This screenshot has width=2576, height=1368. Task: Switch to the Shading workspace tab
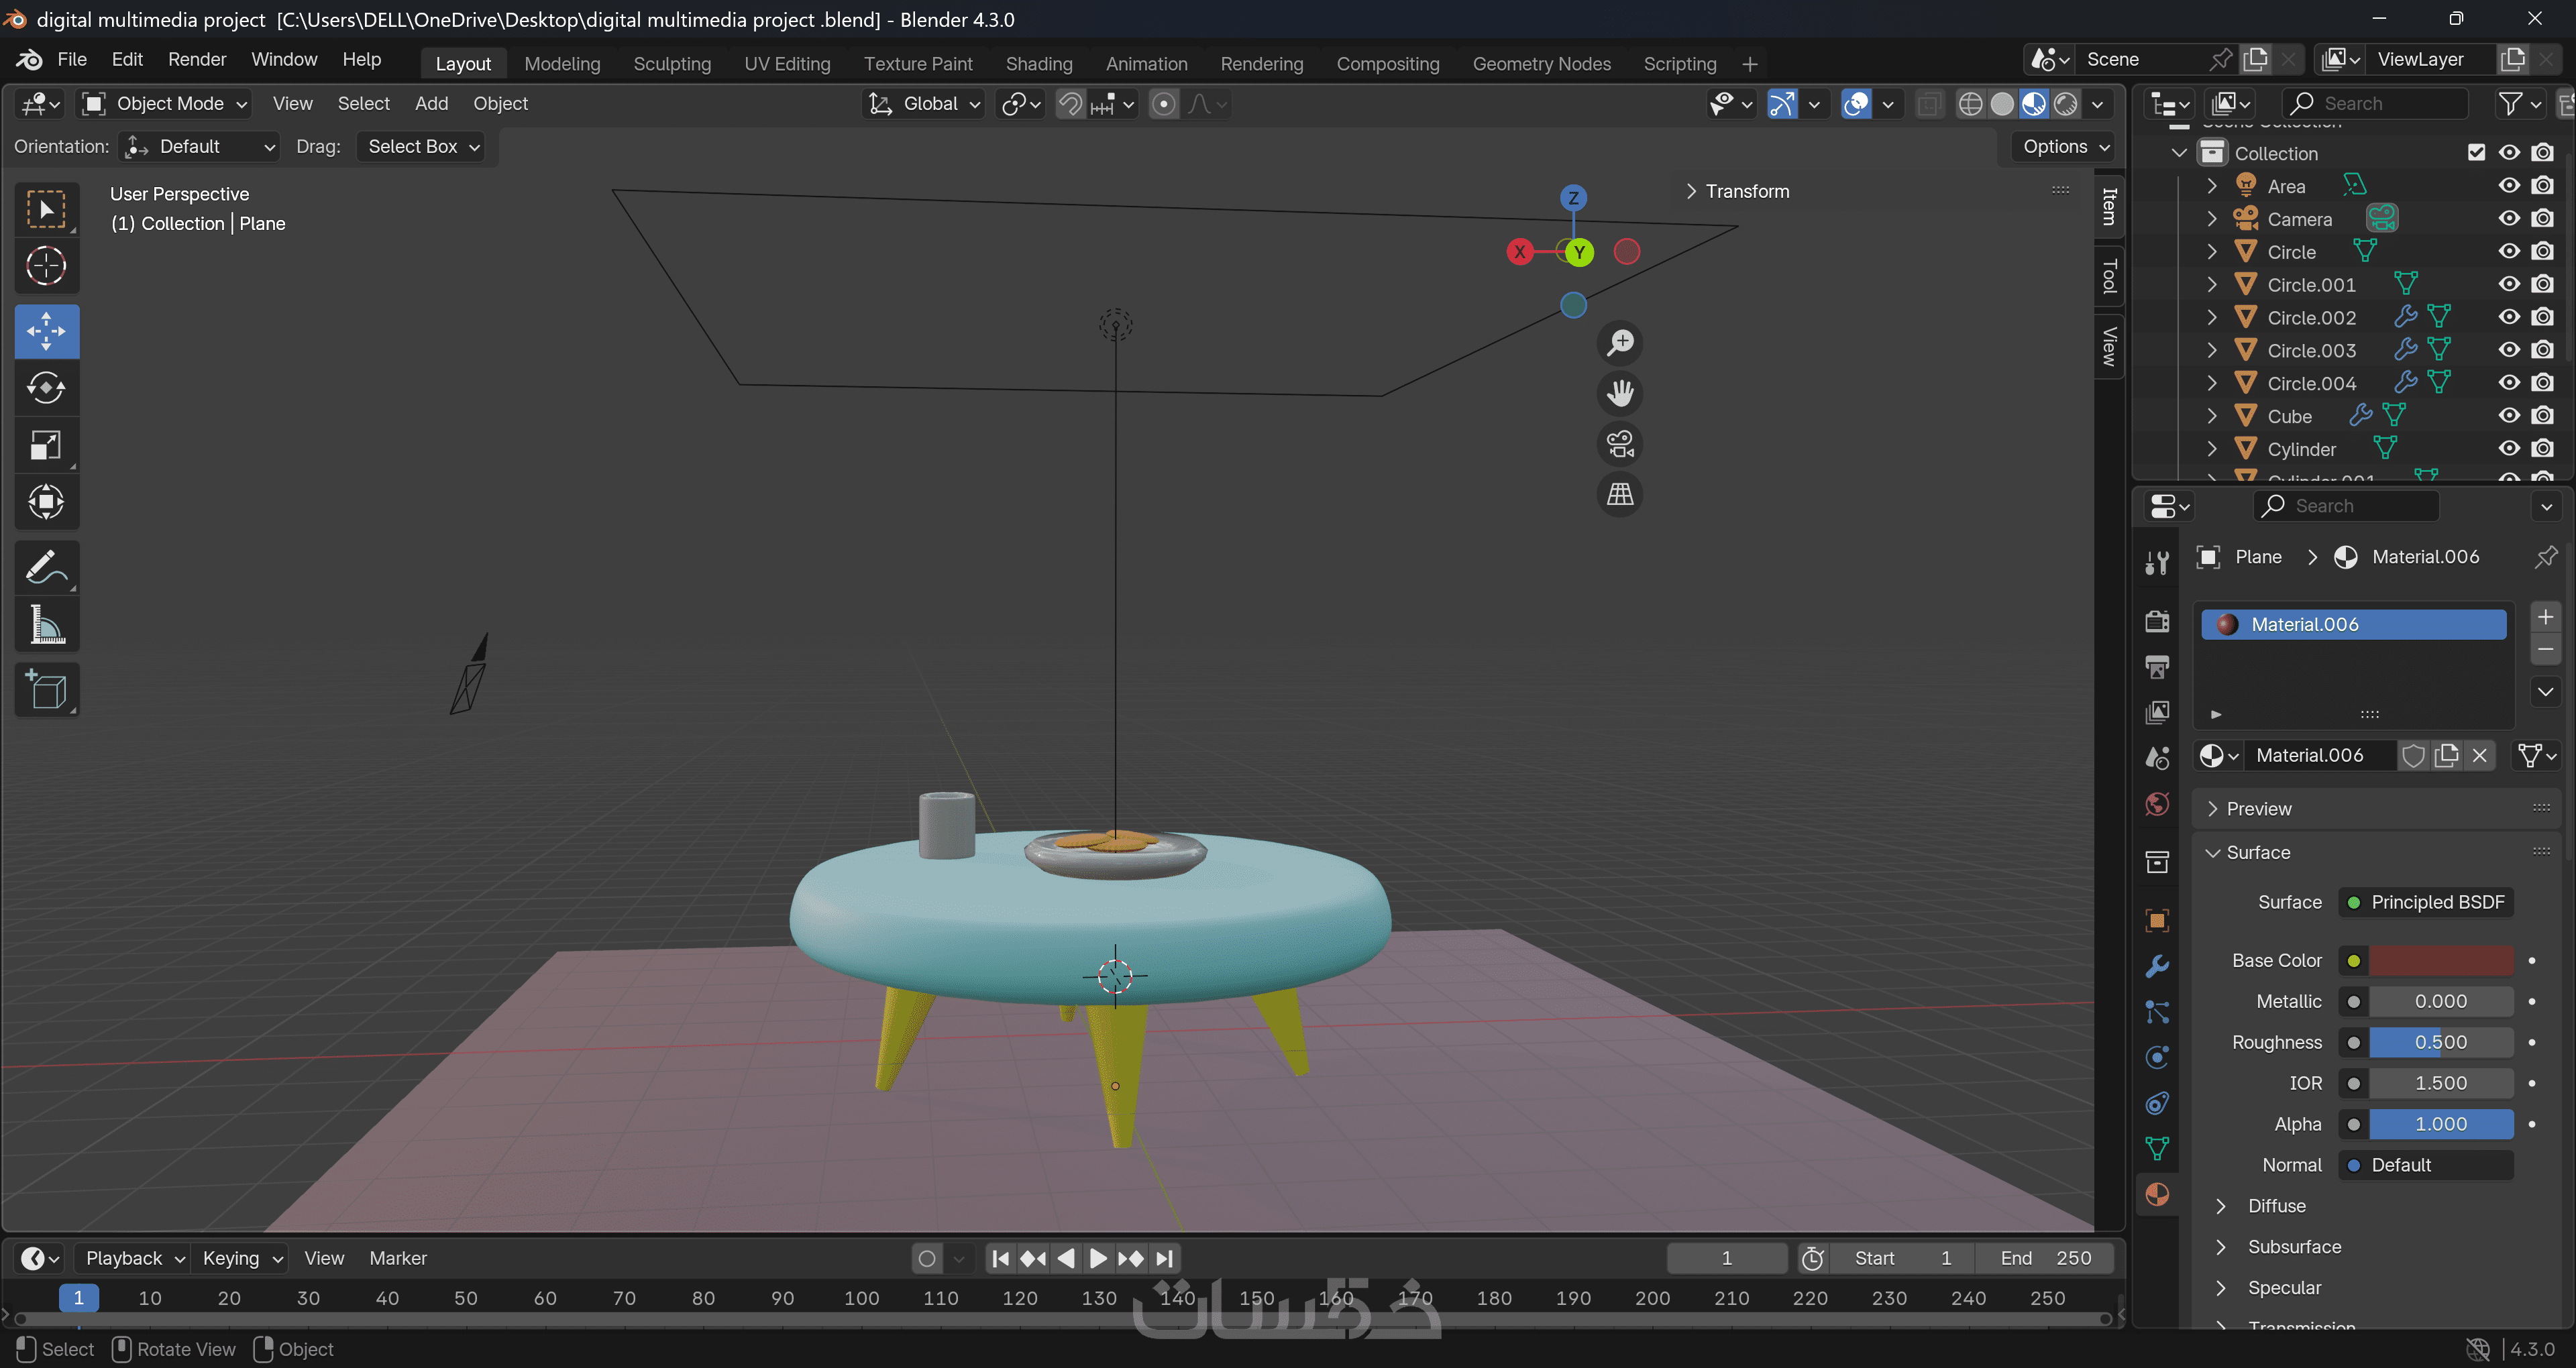(x=1038, y=64)
